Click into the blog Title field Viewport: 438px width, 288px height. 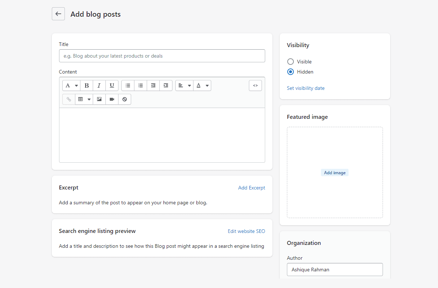(162, 56)
